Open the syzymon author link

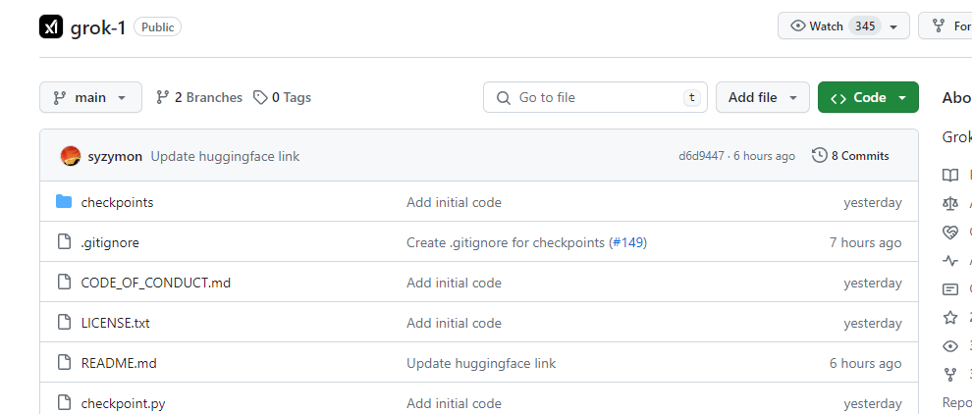(115, 156)
